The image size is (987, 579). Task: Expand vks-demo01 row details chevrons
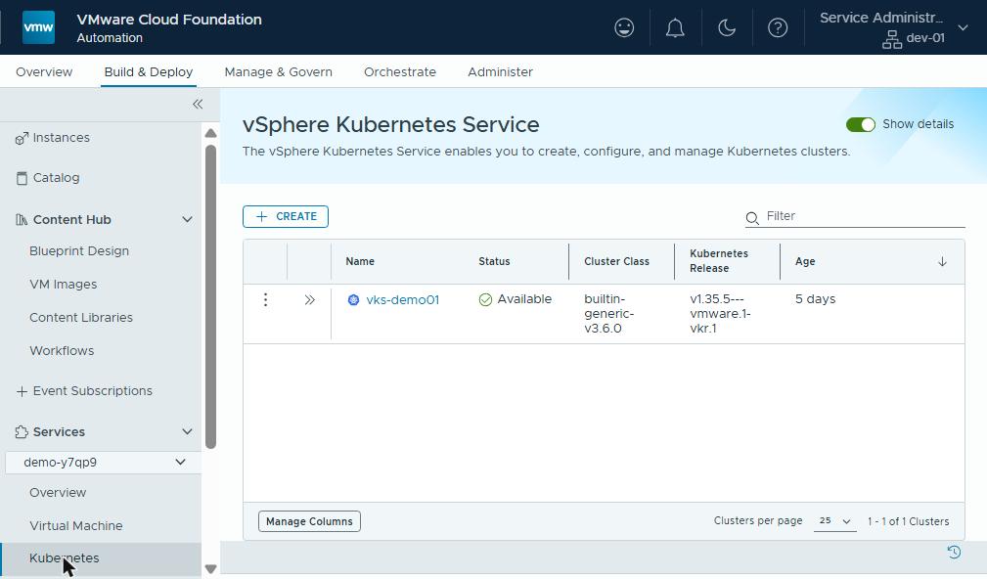tap(309, 299)
